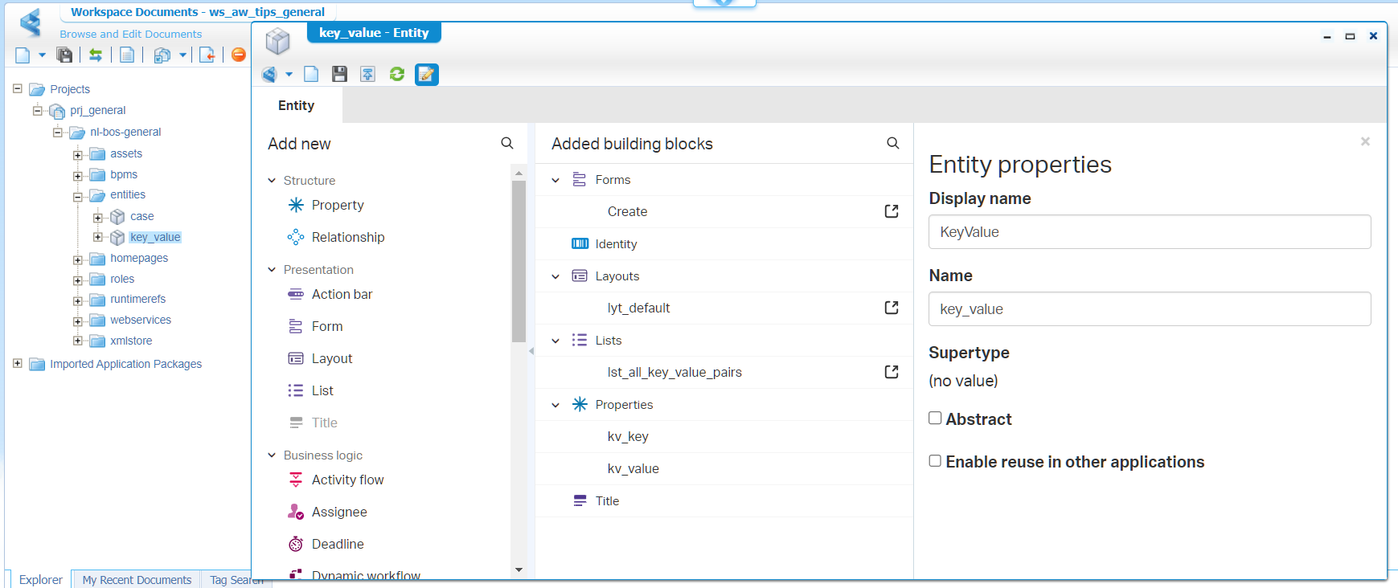The image size is (1398, 588).
Task: Collapse the Business logic group
Action: point(272,455)
